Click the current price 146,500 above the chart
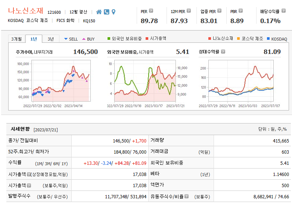The height and width of the screenshot is (205, 292). point(86,52)
